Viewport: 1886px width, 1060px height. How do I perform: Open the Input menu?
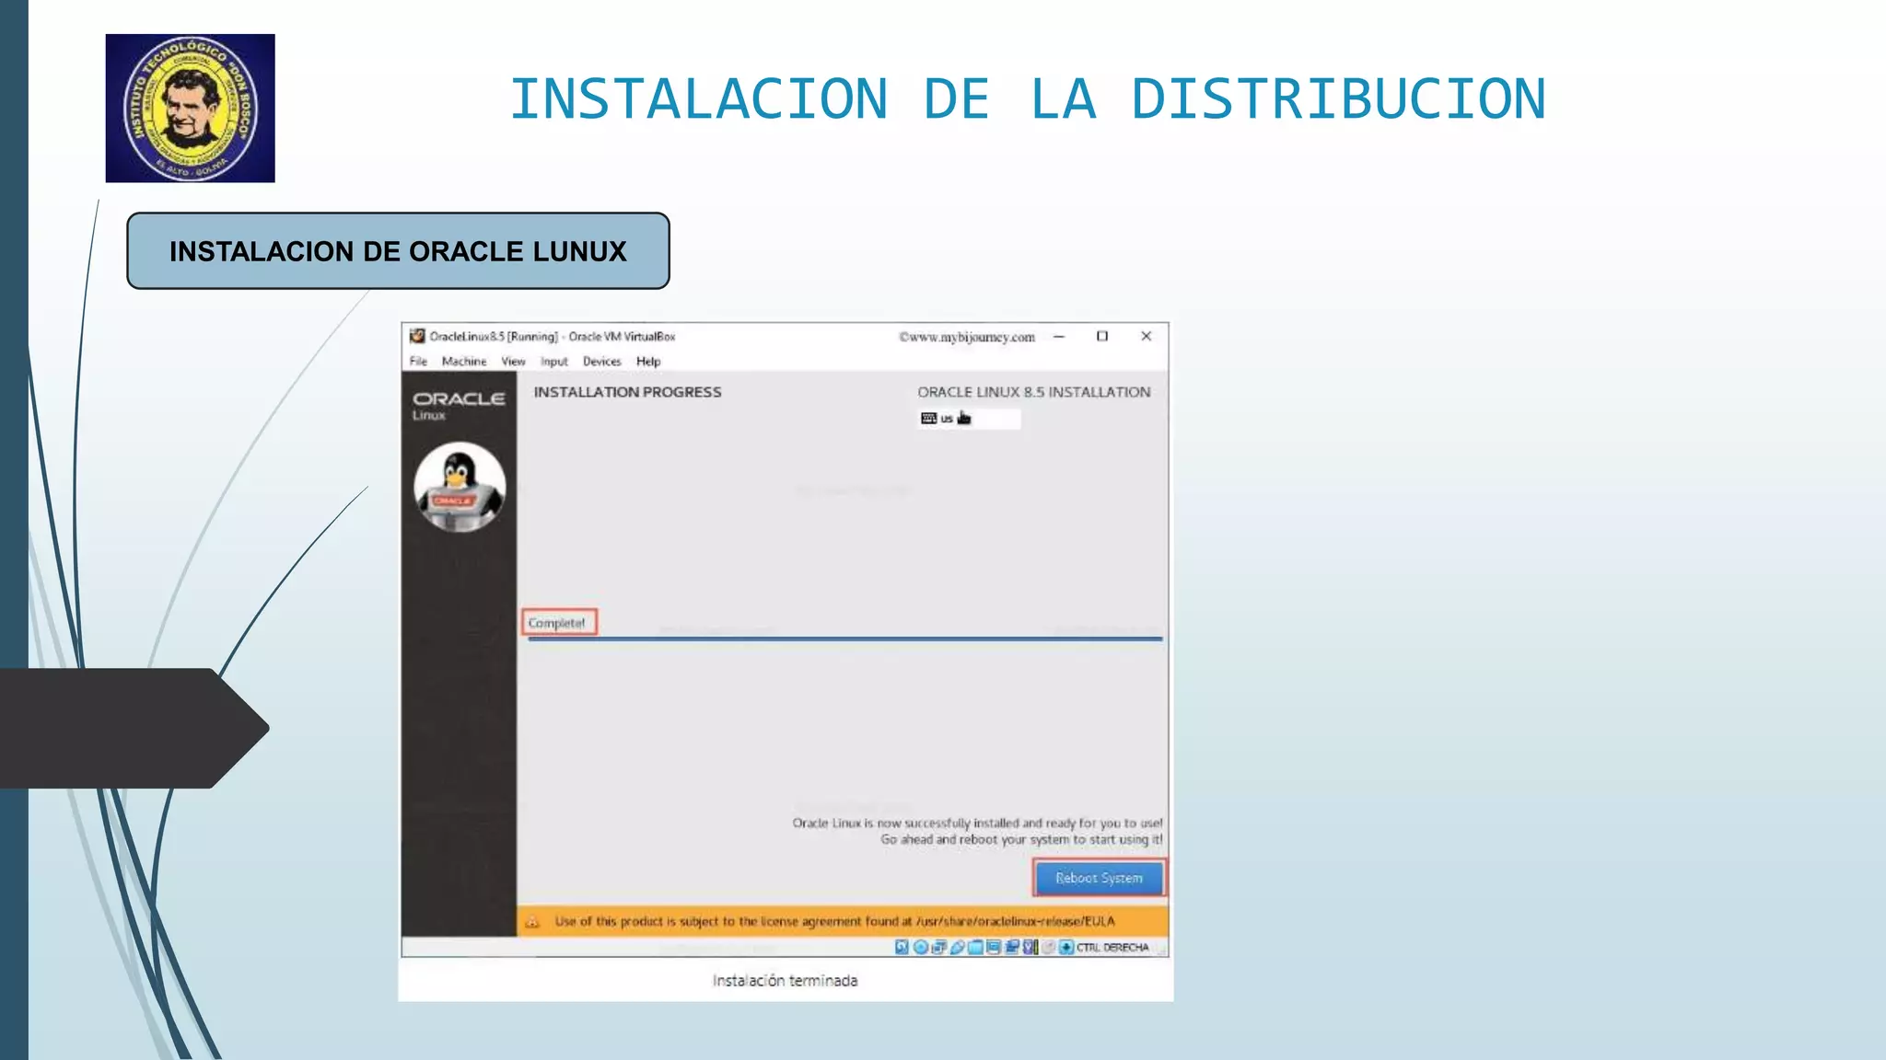553,362
